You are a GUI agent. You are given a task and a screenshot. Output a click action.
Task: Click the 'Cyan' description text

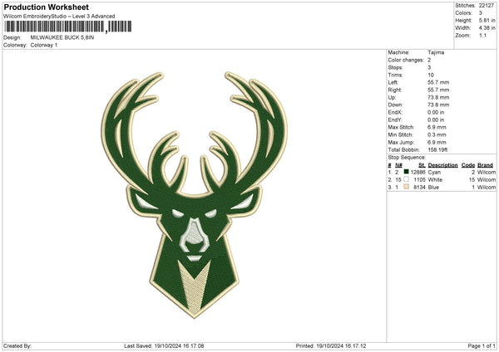coord(434,172)
